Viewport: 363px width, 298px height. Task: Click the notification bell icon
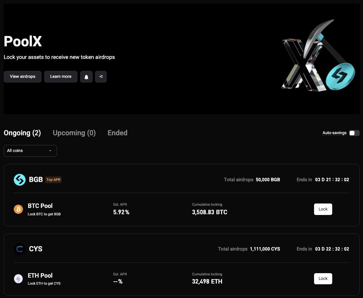[x=86, y=77]
